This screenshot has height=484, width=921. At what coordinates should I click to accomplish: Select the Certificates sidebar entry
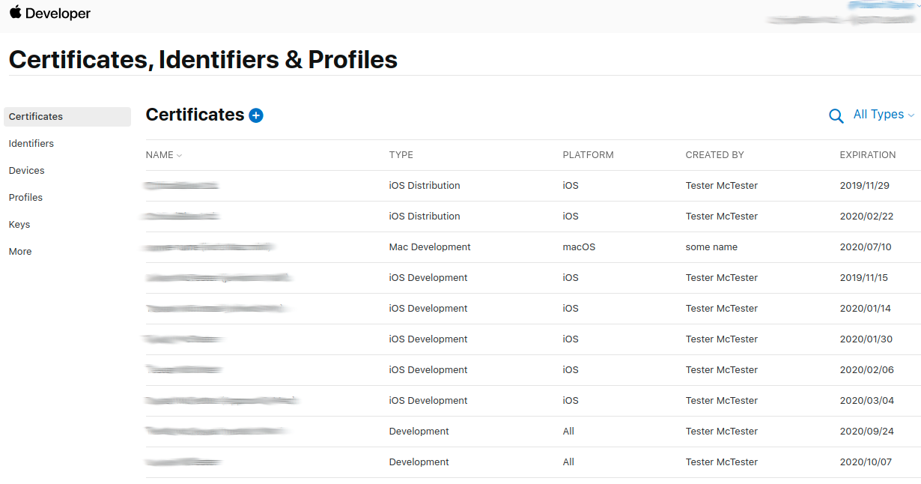[x=35, y=116]
